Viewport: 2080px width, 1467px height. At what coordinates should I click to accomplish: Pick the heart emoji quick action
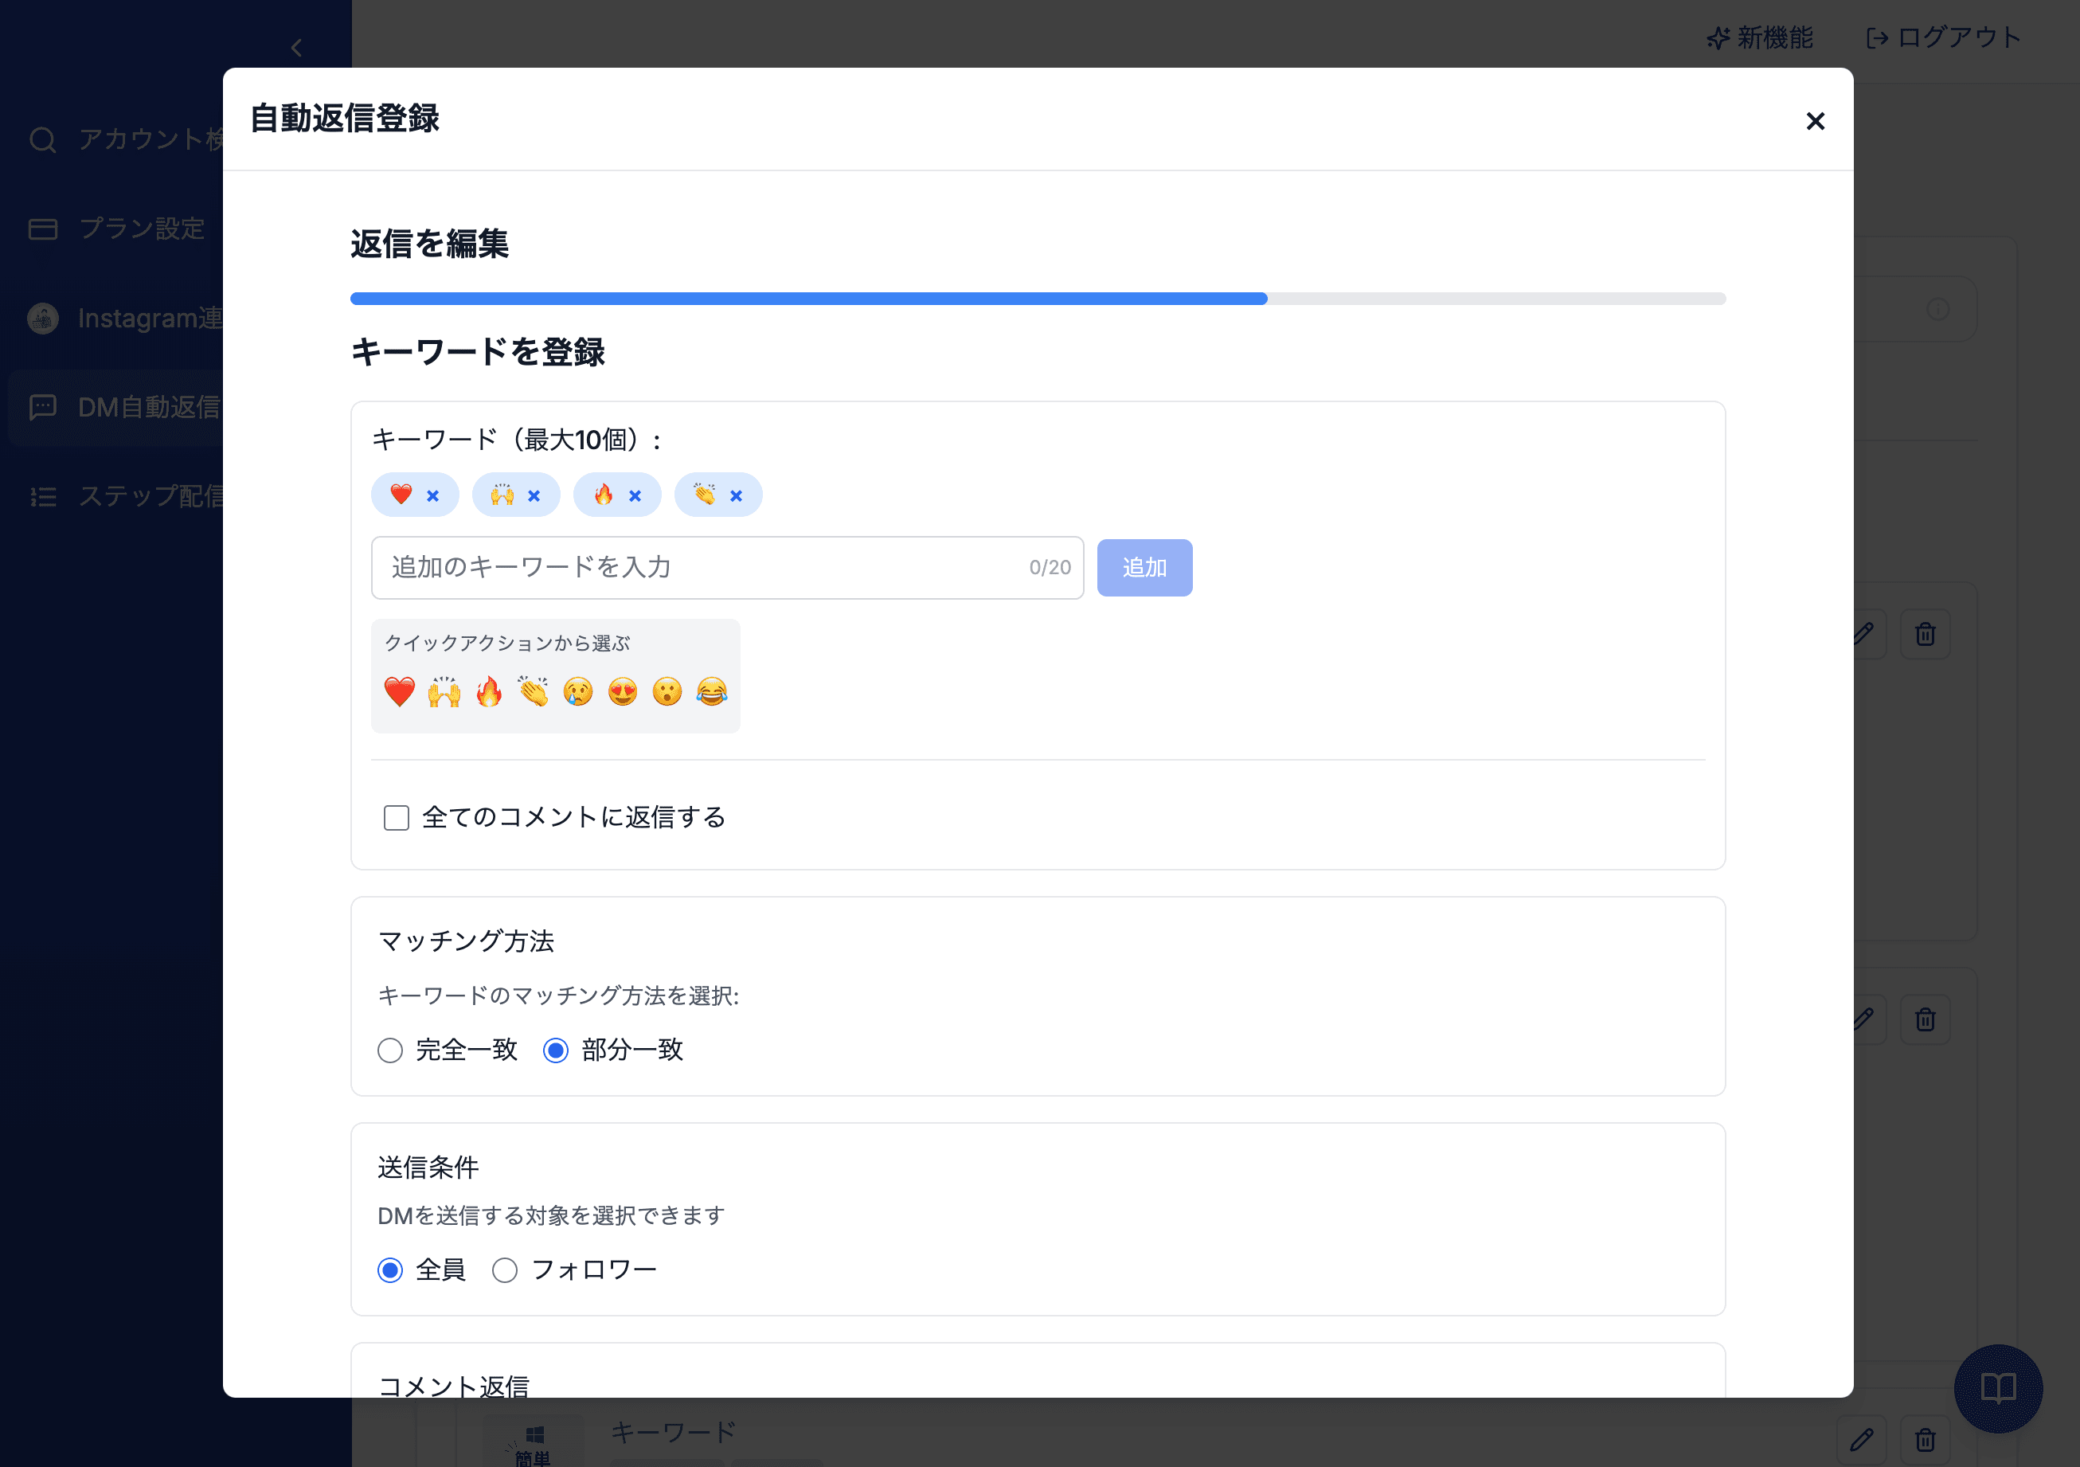pyautogui.click(x=400, y=691)
